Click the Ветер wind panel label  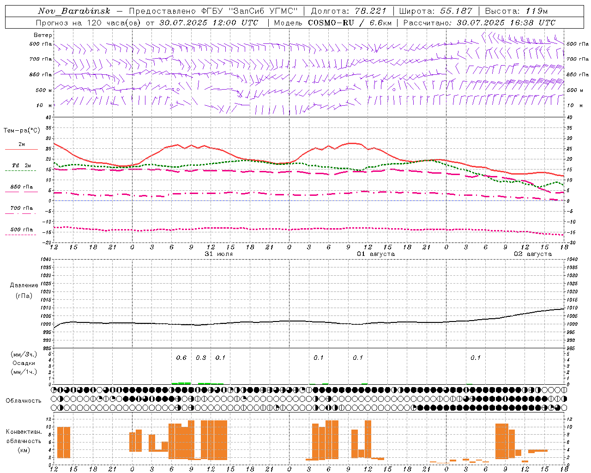pyautogui.click(x=43, y=35)
